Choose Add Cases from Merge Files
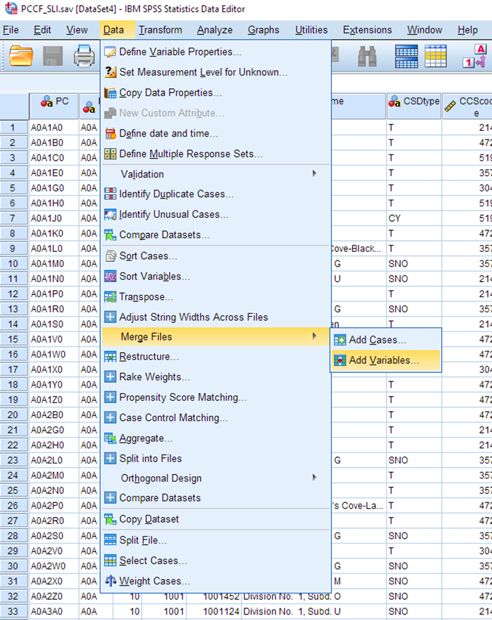Viewport: 492px width, 620px height. pos(386,340)
